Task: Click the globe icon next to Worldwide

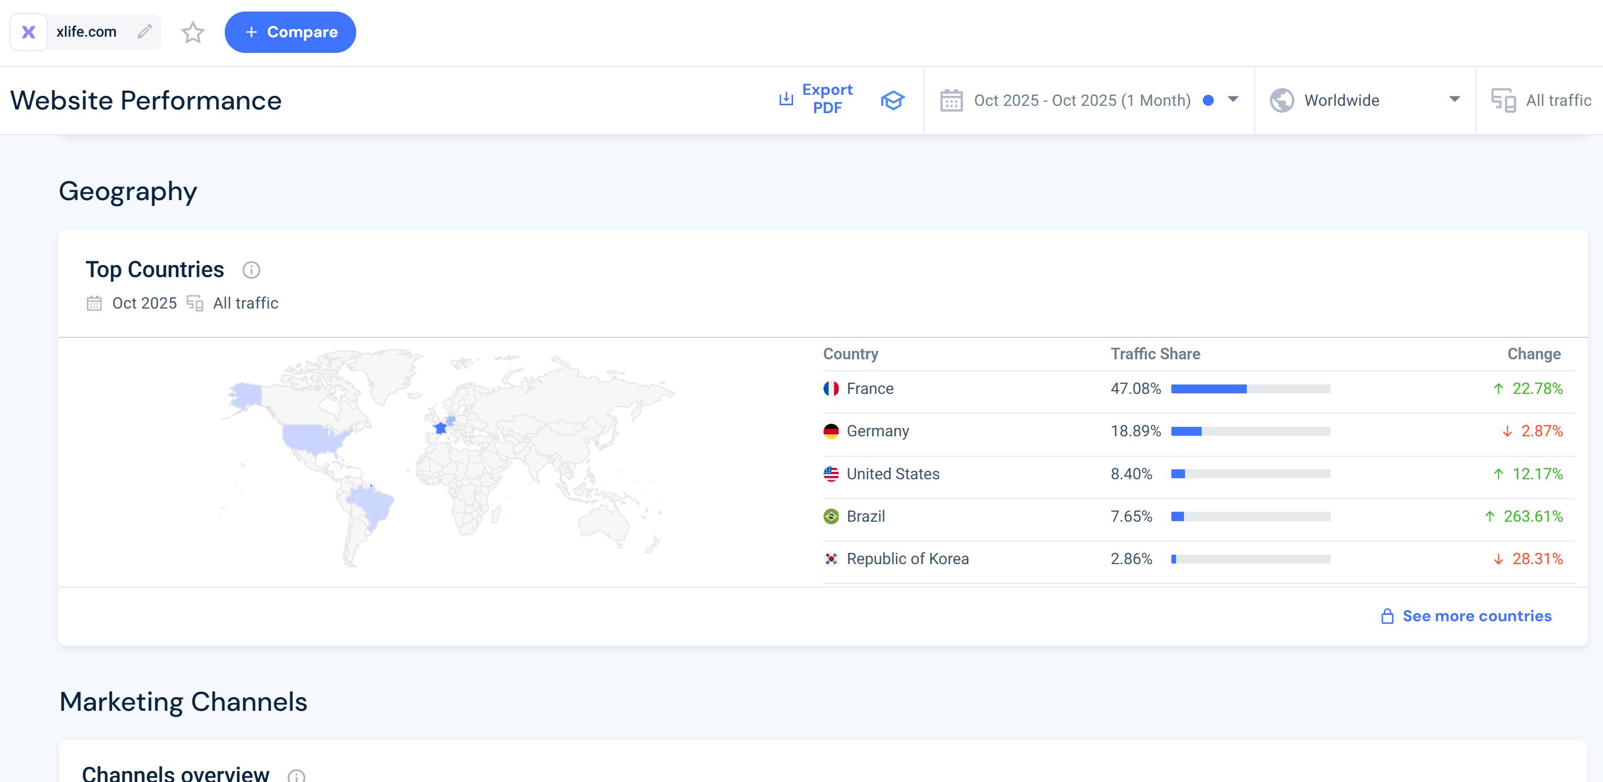Action: tap(1281, 100)
